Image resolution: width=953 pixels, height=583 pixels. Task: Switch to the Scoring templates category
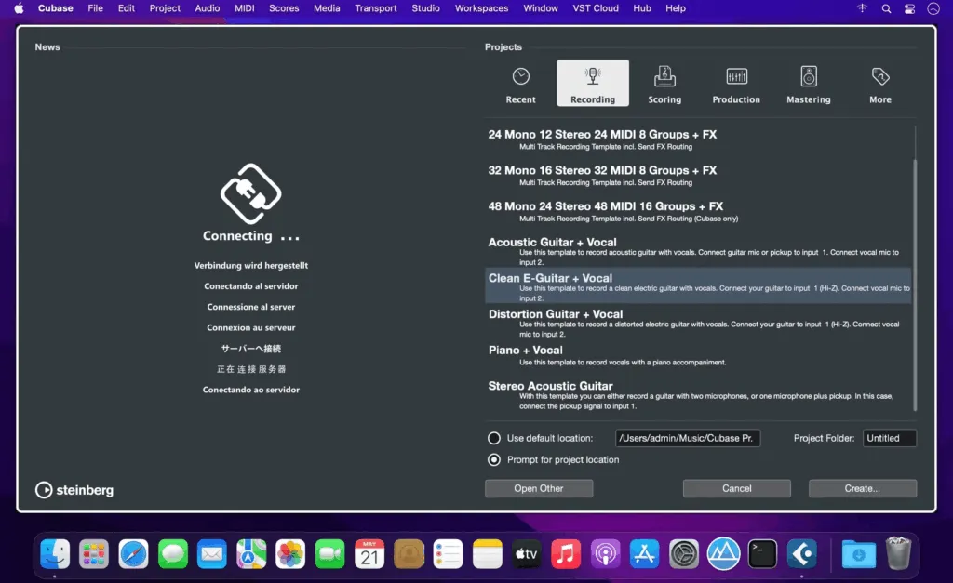[x=664, y=83]
